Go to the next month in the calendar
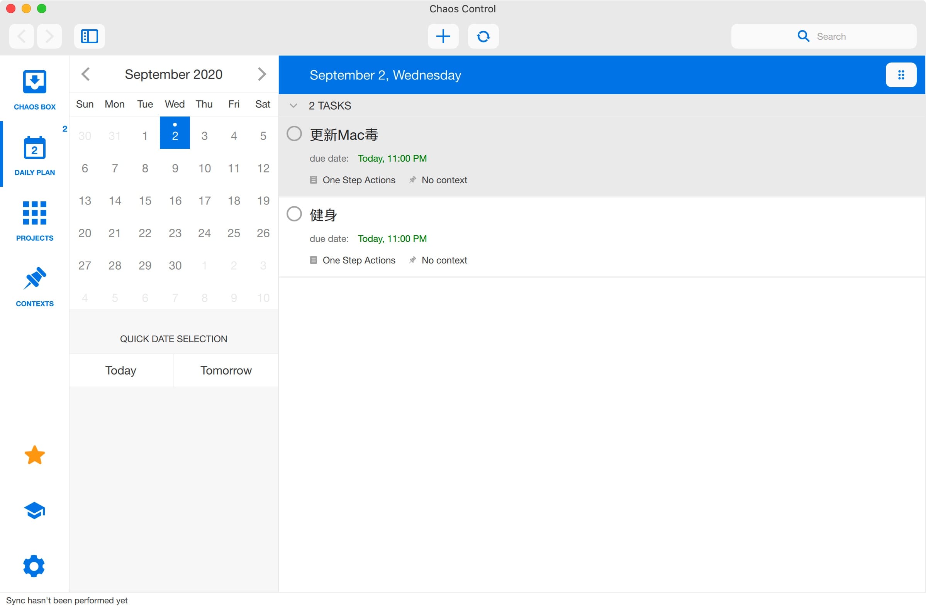926x608 pixels. click(262, 74)
